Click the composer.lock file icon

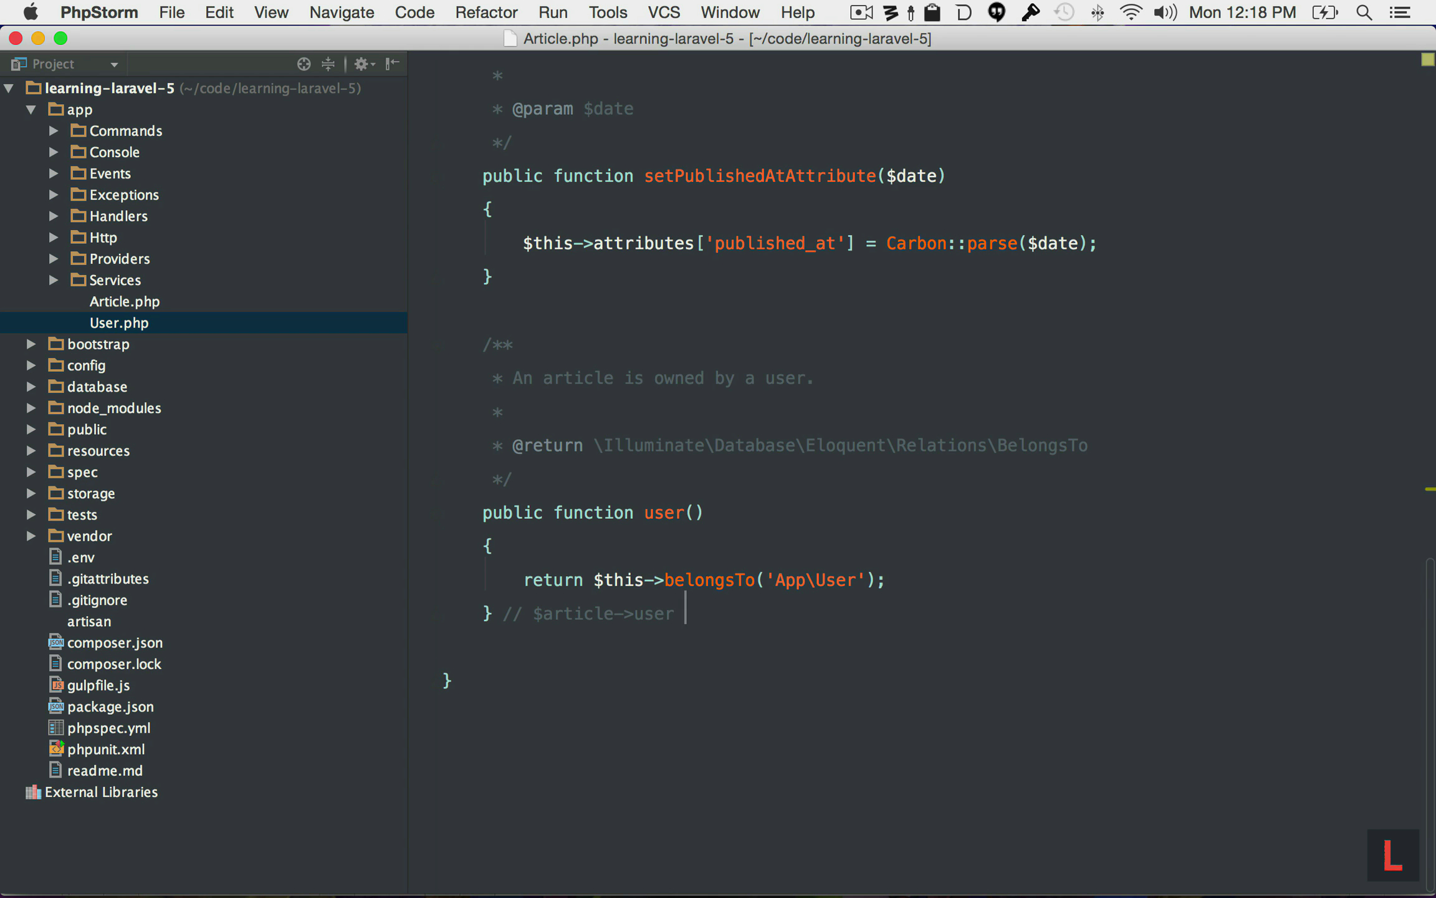click(x=56, y=664)
